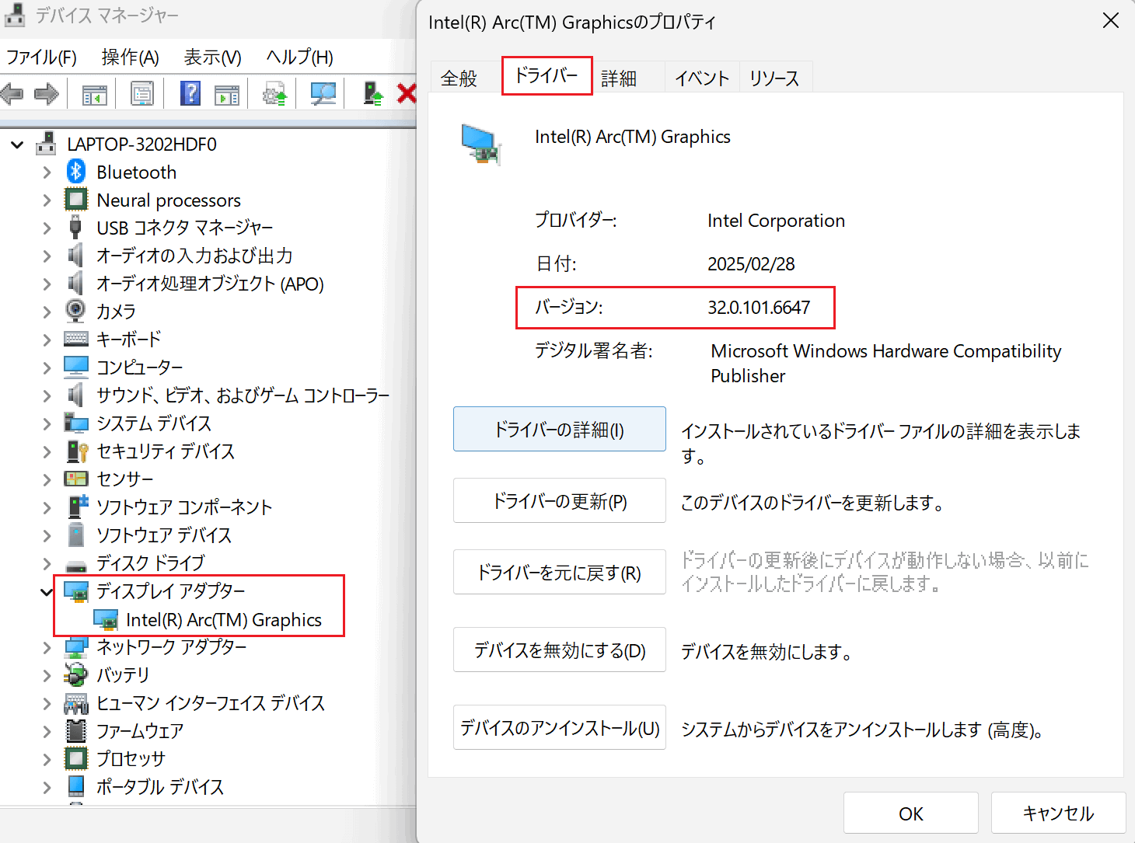Confirm with the OK button
The width and height of the screenshot is (1135, 843).
point(911,813)
